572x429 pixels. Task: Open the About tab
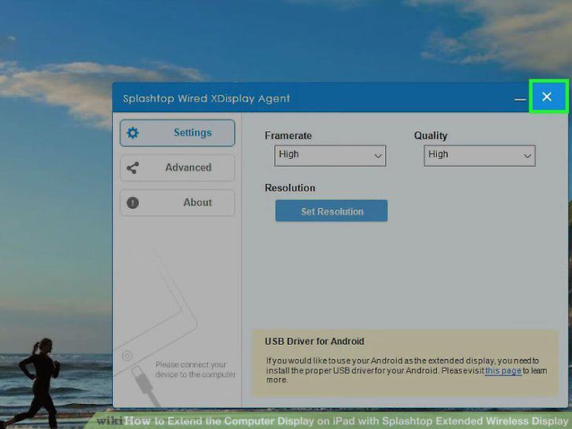[x=178, y=203]
